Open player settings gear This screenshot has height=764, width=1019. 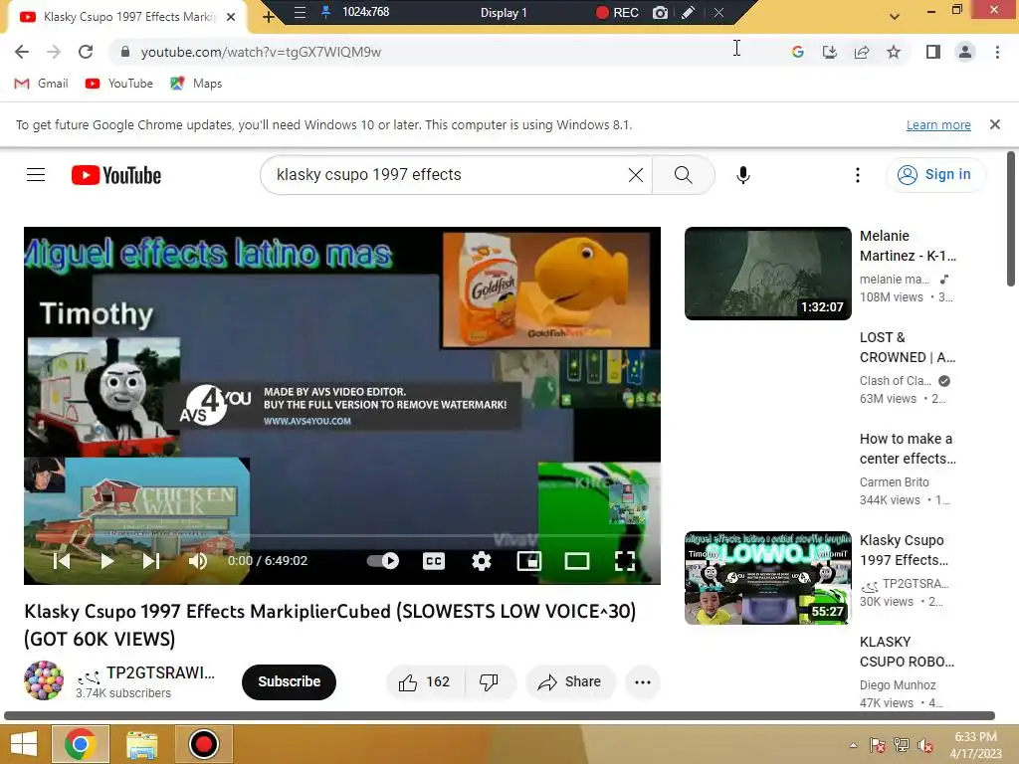481,561
